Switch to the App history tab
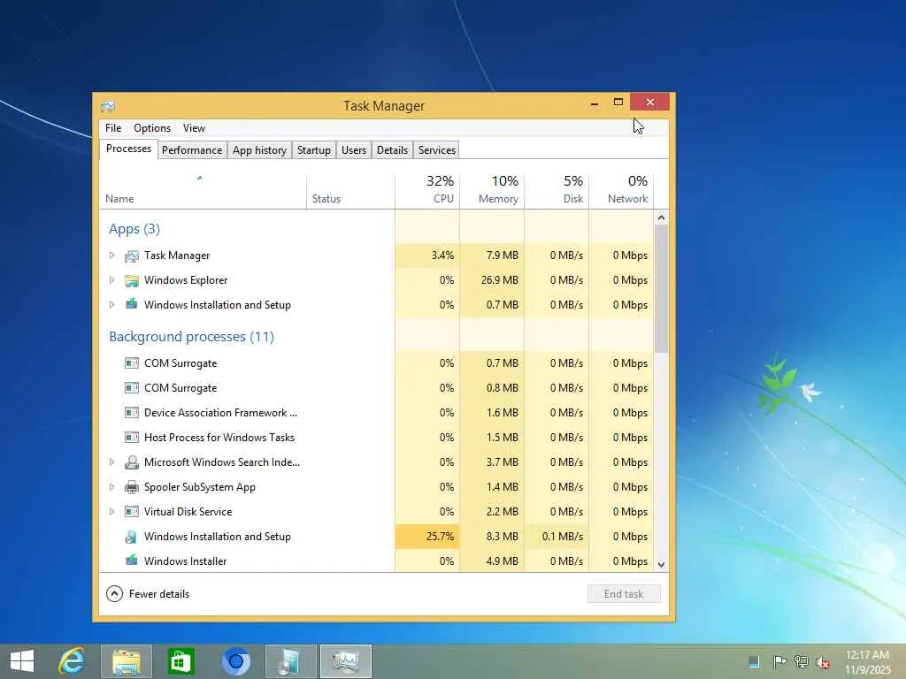The image size is (906, 679). pyautogui.click(x=259, y=150)
